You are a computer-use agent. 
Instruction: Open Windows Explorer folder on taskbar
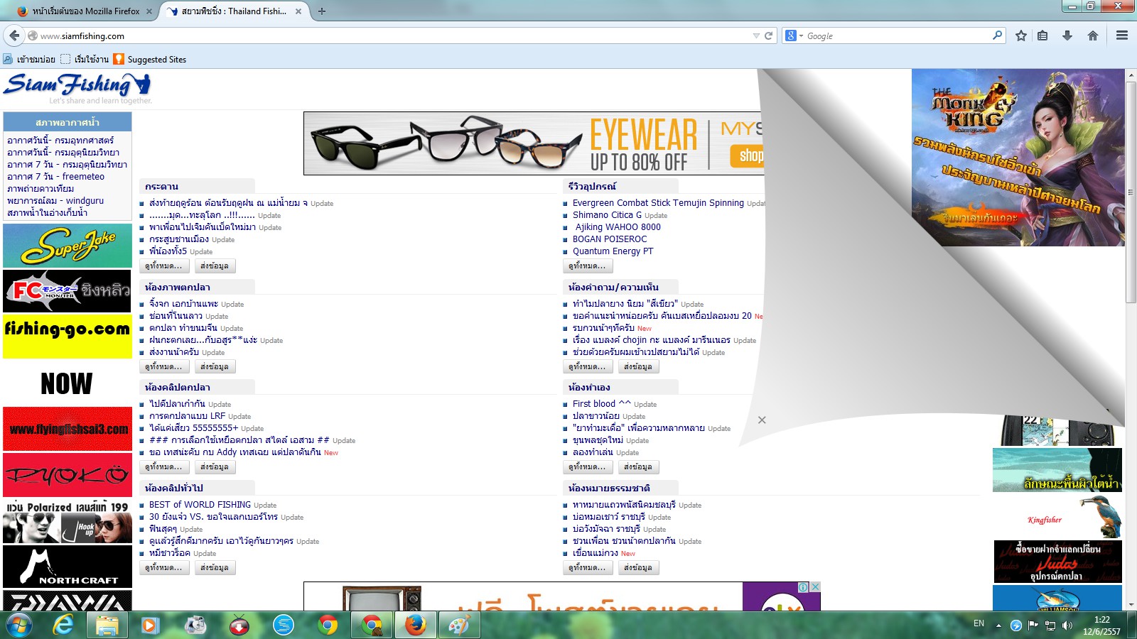click(x=107, y=625)
